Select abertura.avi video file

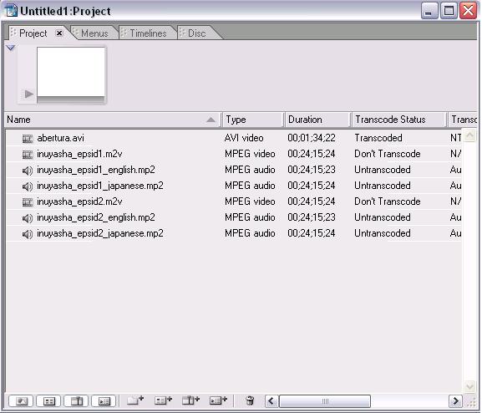pyautogui.click(x=60, y=138)
